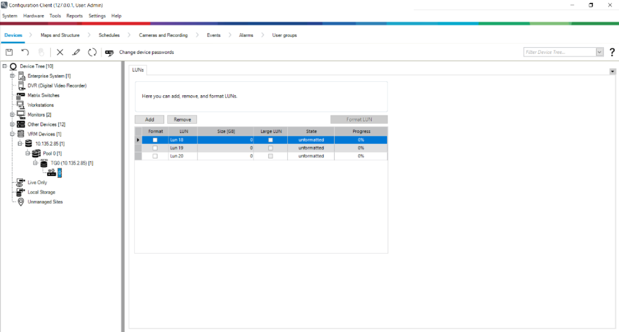Enable the Format checkbox for Lun 19
The image size is (619, 332).
(155, 148)
